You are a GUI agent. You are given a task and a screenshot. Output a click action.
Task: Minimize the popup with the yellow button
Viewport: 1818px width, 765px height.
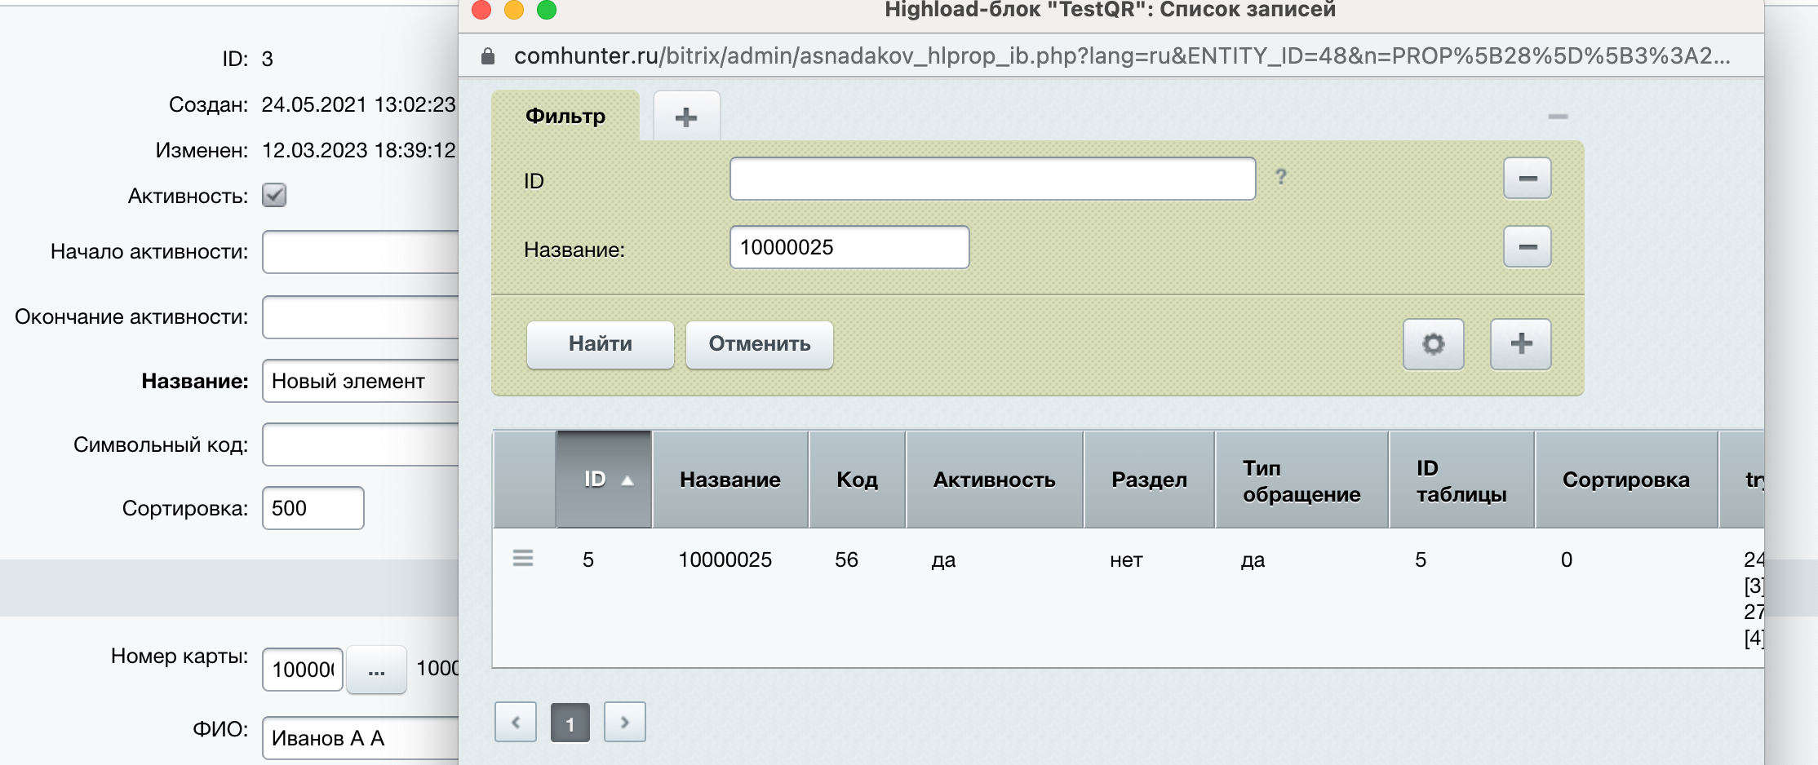coord(514,10)
